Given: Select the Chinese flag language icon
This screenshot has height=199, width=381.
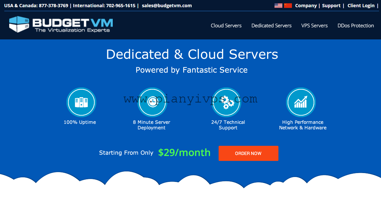Looking at the screenshot, I should (288, 6).
